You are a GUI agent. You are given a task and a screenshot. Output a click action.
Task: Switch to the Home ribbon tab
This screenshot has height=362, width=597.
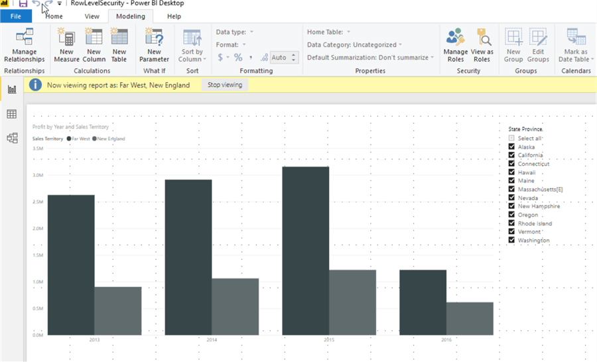[x=54, y=16]
